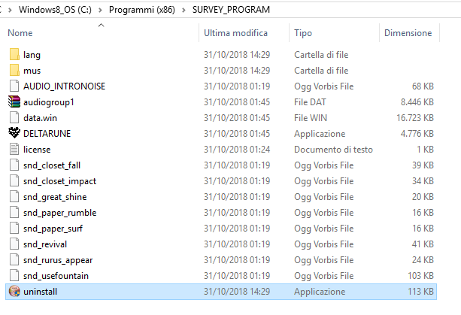The width and height of the screenshot is (461, 315).
Task: Select the snd_revival file icon
Action: coord(14,244)
